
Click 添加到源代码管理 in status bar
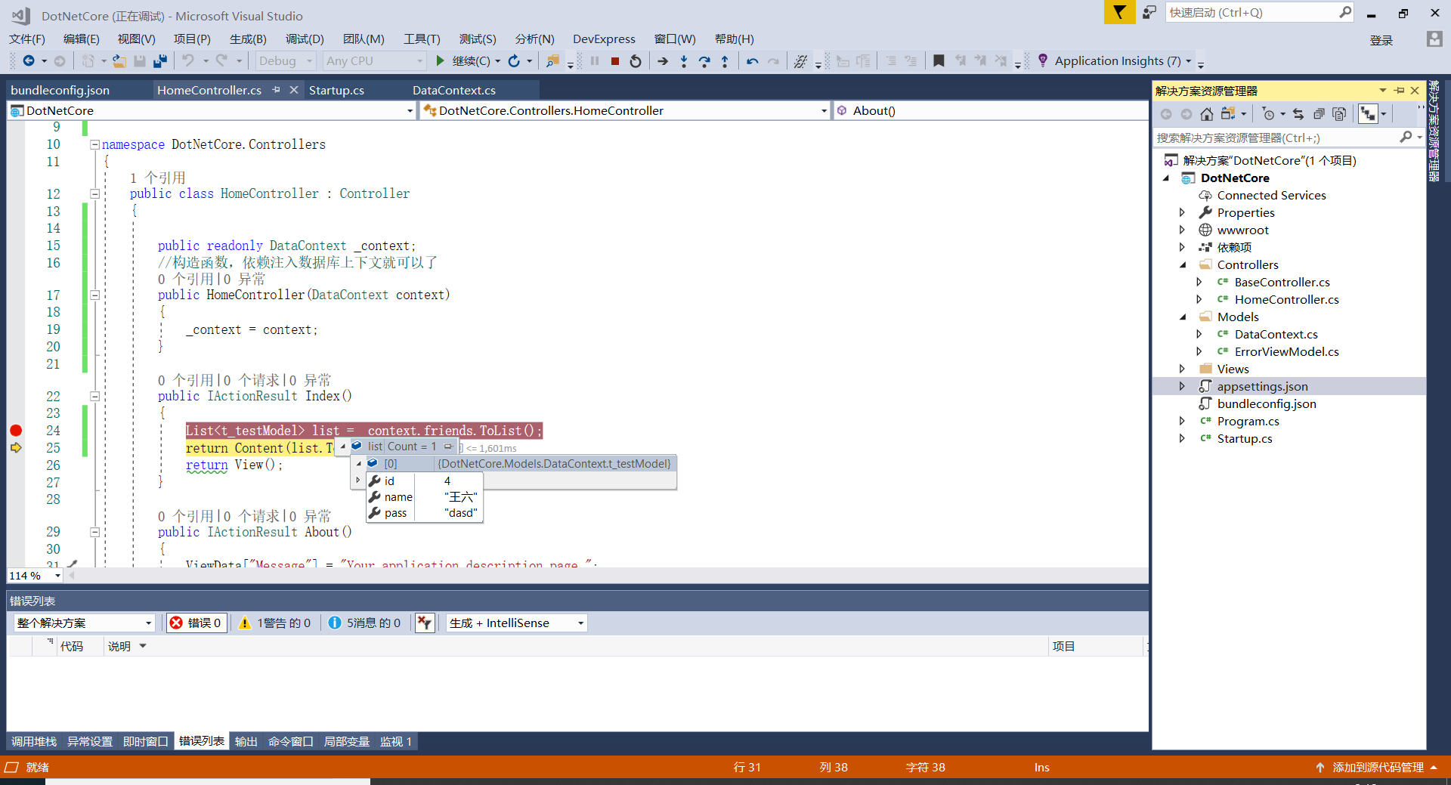1378,767
